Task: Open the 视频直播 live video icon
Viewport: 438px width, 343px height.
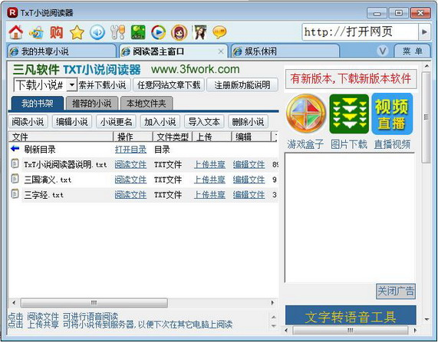Action: click(x=392, y=114)
